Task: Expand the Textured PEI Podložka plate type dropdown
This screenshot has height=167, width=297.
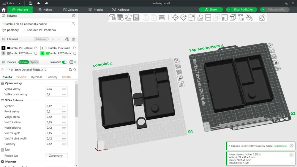Action: coord(49,30)
